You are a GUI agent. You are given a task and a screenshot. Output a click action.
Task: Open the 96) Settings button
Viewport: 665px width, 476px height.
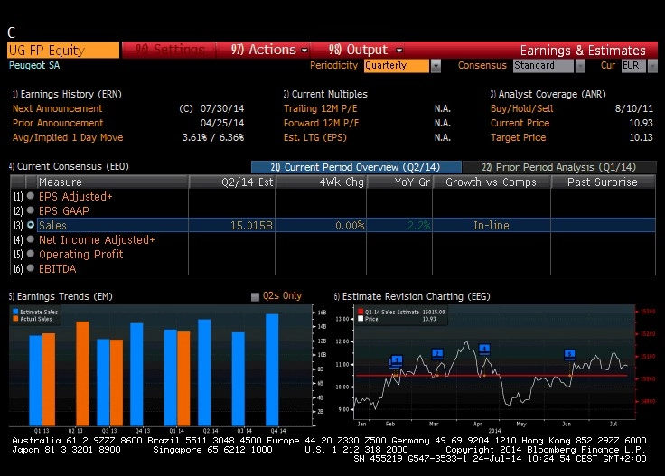(x=170, y=50)
